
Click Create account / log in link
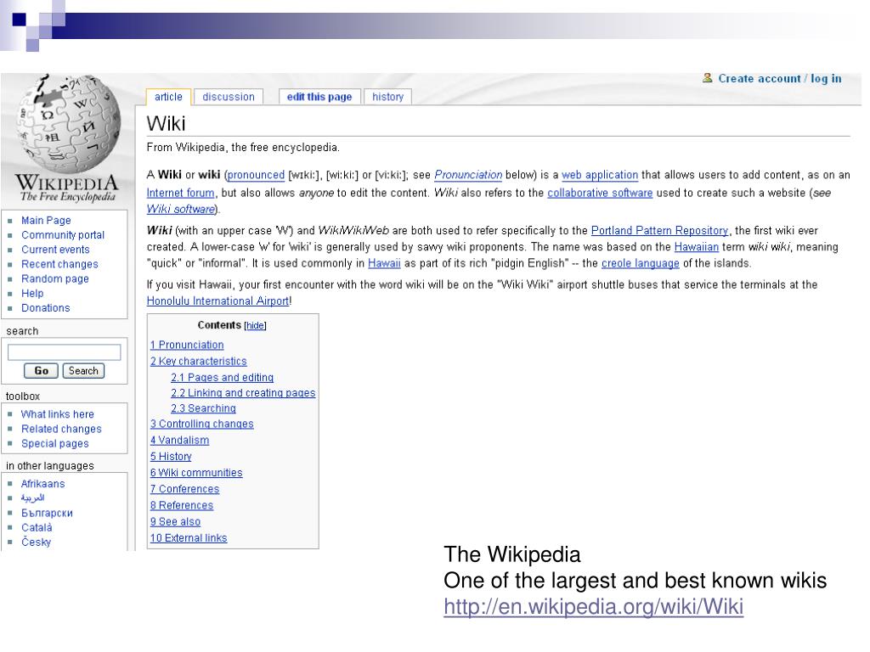780,79
